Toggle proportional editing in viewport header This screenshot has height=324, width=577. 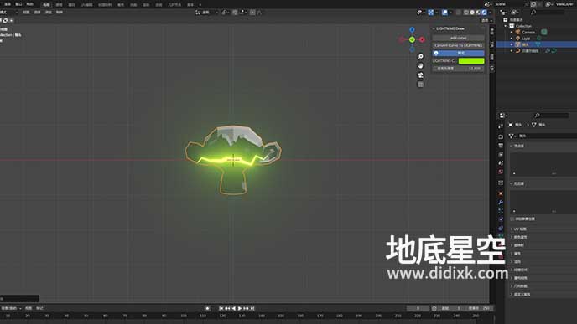tap(252, 13)
